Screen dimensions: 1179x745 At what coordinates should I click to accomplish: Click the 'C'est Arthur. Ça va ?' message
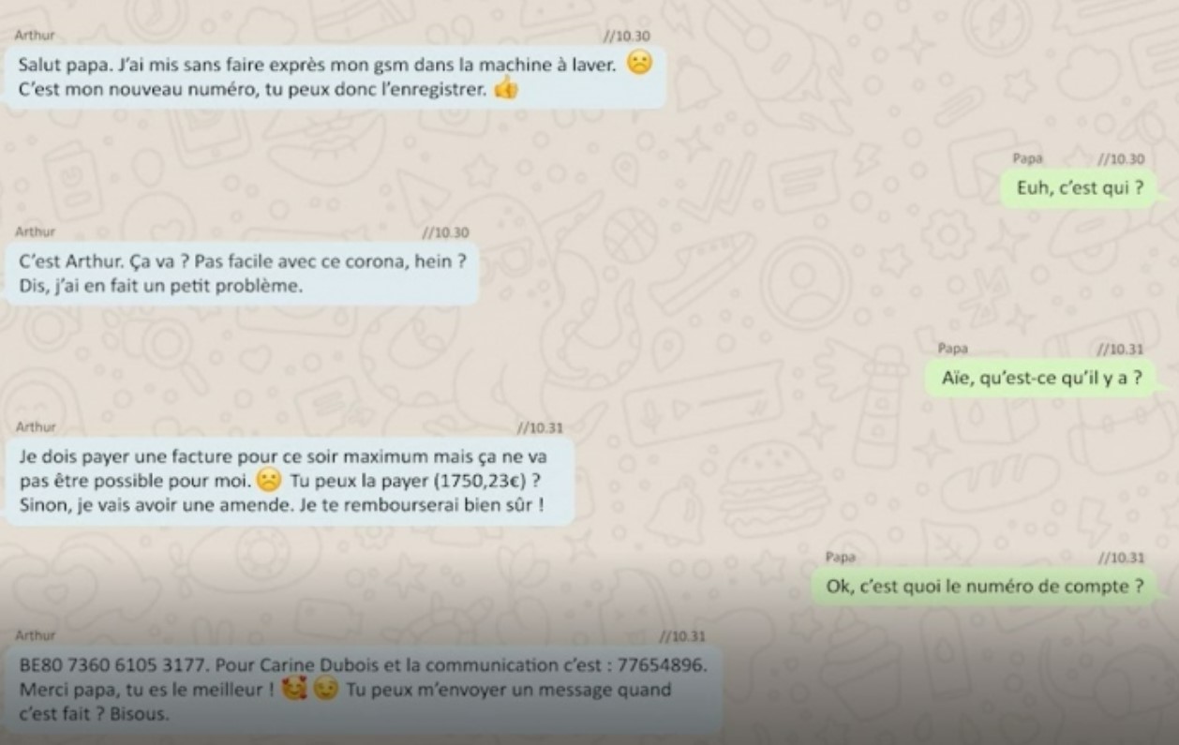tap(244, 275)
